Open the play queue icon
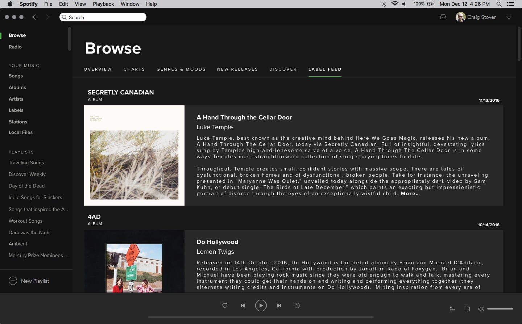The height and width of the screenshot is (324, 522). [453, 309]
